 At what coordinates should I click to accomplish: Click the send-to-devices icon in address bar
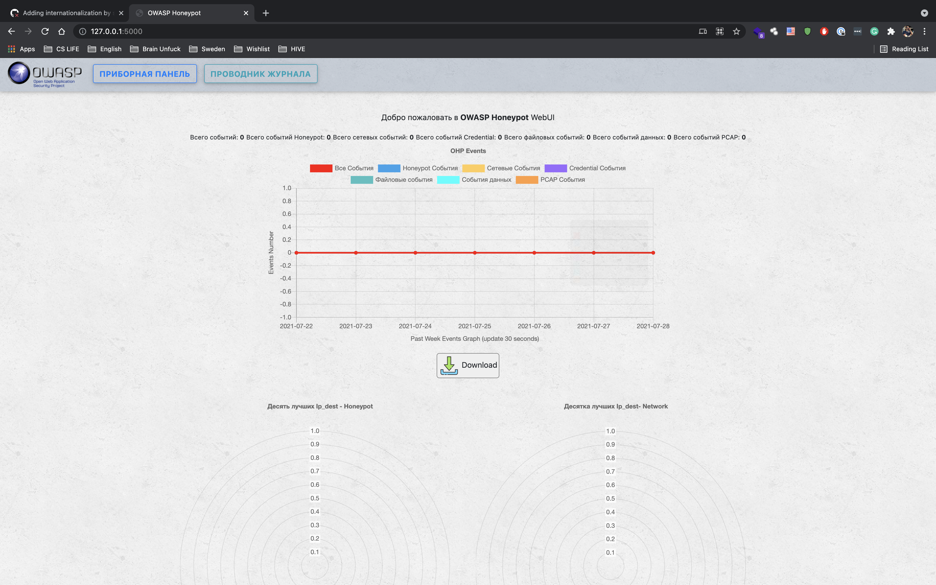pos(703,31)
